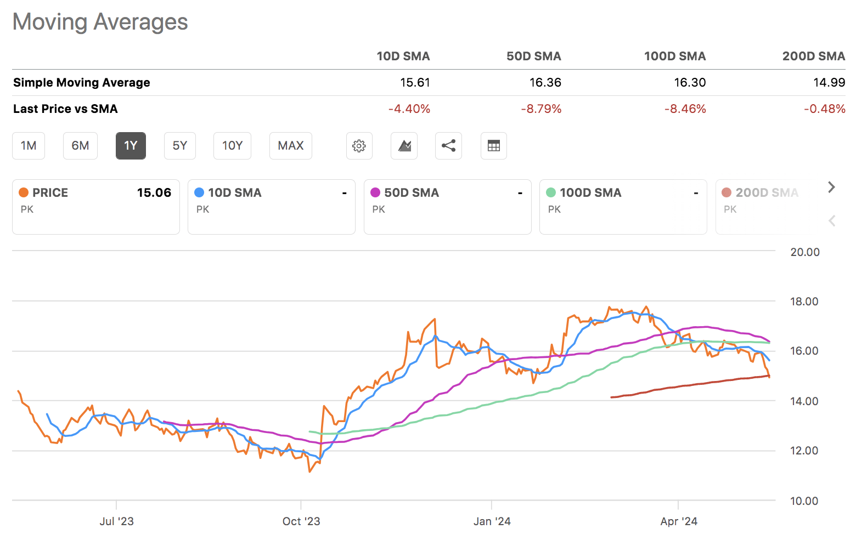Click the blue 10D SMA legend dot
Screen dimensions: 856x546
pyautogui.click(x=199, y=192)
